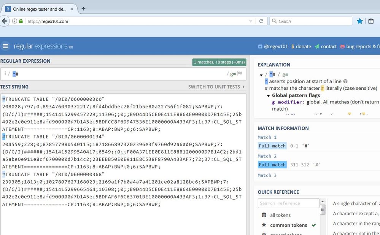Image resolution: width=380 pixels, height=235 pixels.
Task: Select the 'common tokens' reference category
Action: pos(288,225)
